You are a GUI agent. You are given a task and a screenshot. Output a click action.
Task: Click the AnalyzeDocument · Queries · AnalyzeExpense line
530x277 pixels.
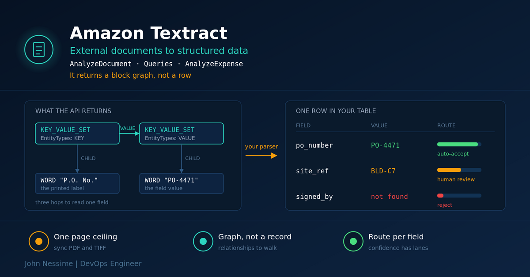[x=156, y=64]
